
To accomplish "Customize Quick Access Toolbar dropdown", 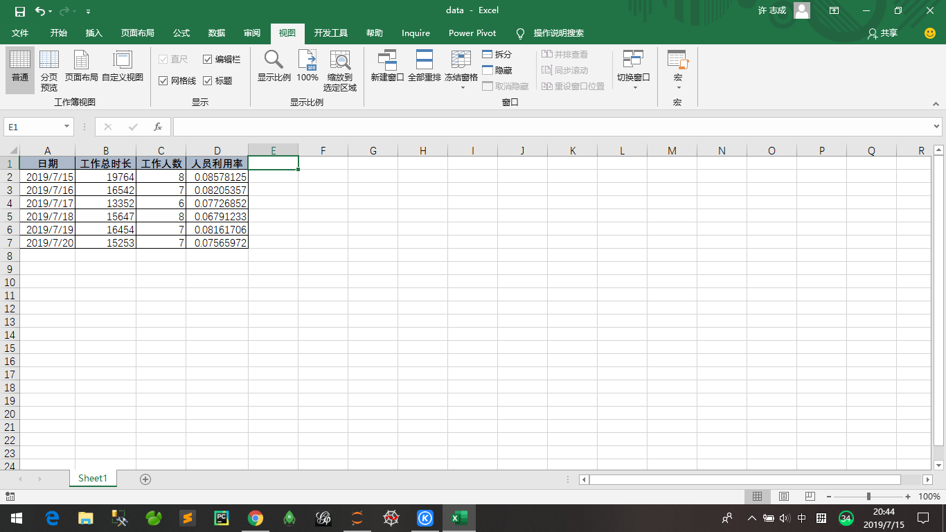I will click(88, 12).
